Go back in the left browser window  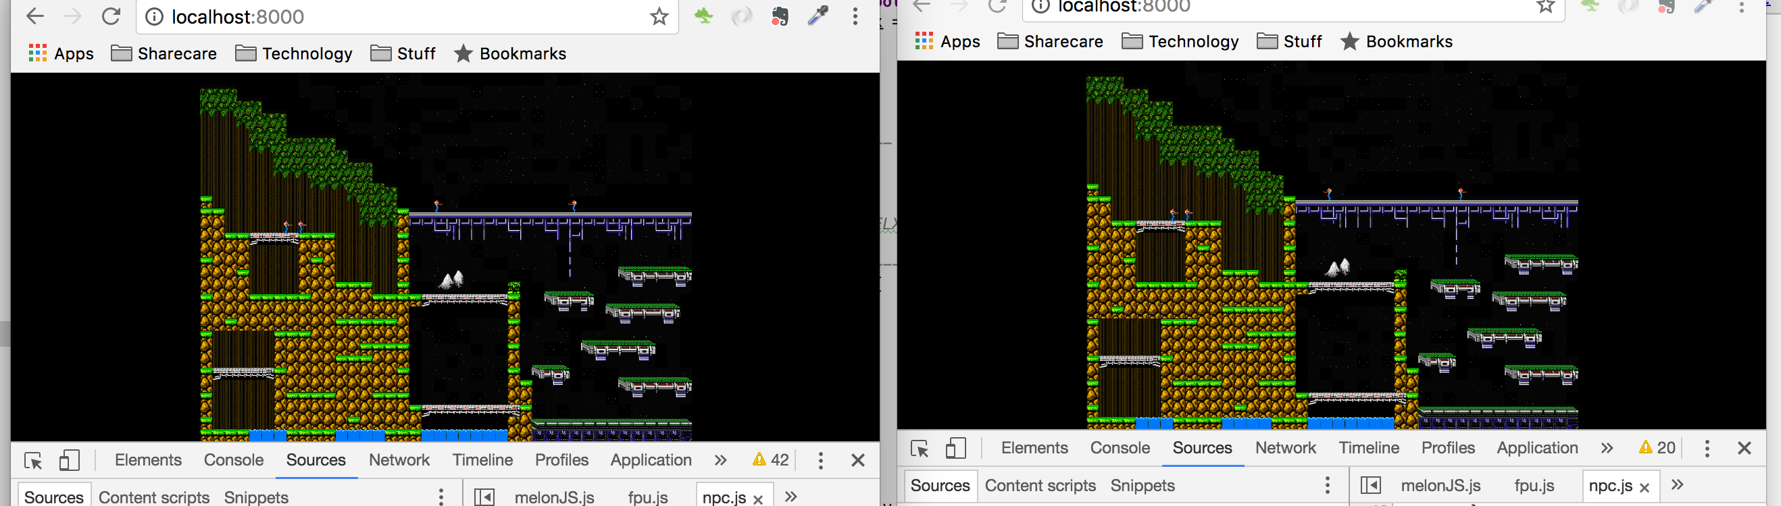[34, 17]
